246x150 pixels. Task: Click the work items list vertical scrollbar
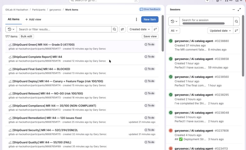(163, 33)
